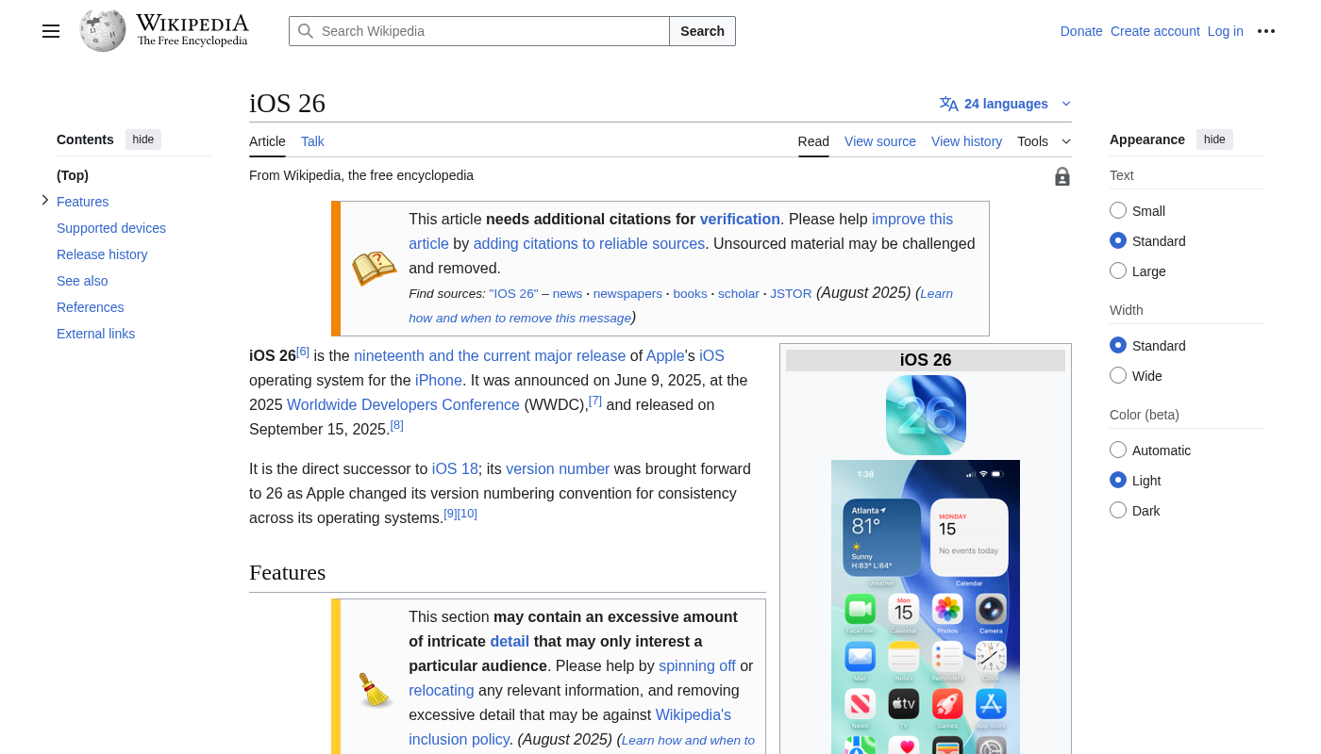Image resolution: width=1321 pixels, height=754 pixels.
Task: Switch to the Talk tab
Action: (x=312, y=141)
